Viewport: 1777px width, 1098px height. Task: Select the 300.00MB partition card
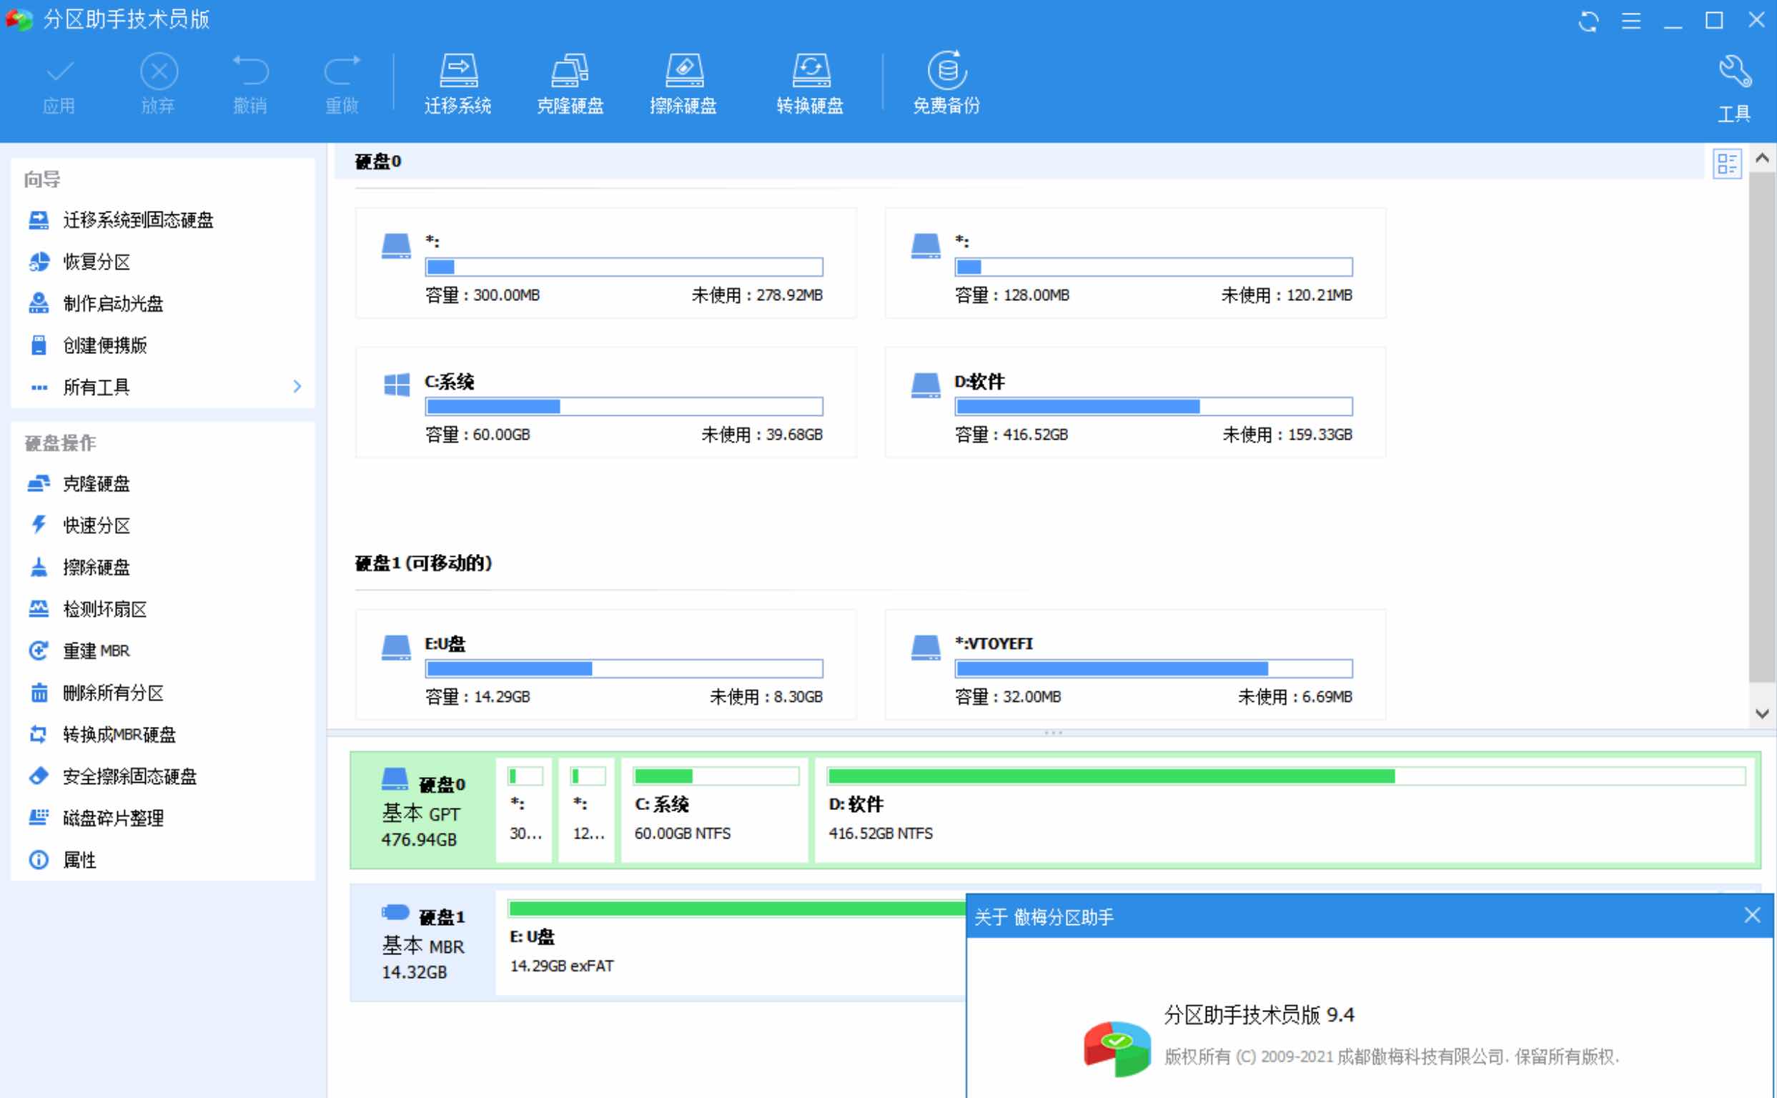pos(605,263)
